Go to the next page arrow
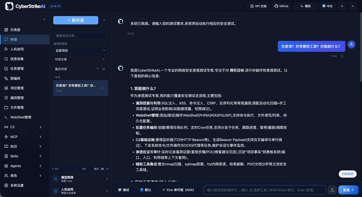362x197 pixels. [x=90, y=169]
